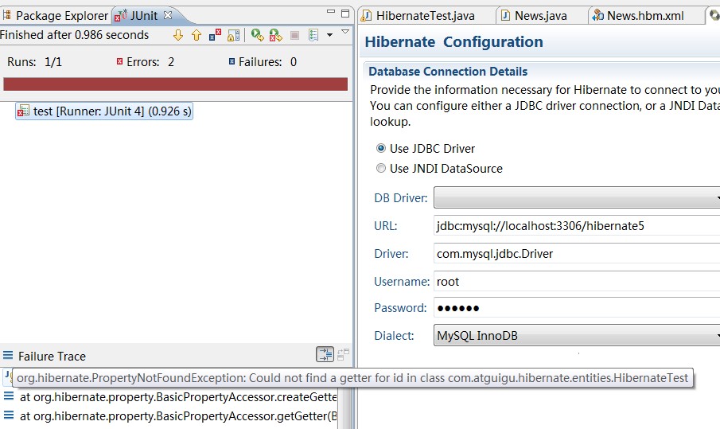Open the HibernateTest.java editor tab
720x429 pixels.
pyautogui.click(x=425, y=16)
